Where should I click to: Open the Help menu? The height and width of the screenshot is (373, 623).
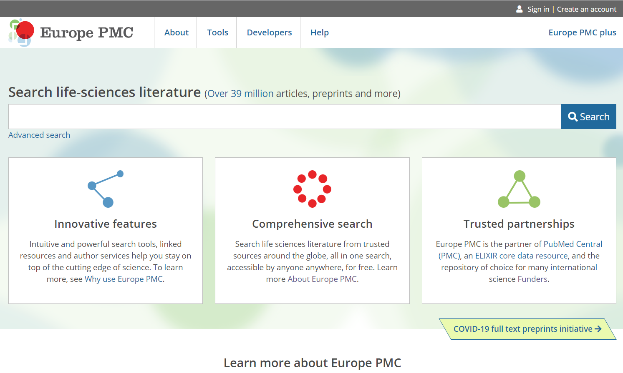(x=319, y=32)
